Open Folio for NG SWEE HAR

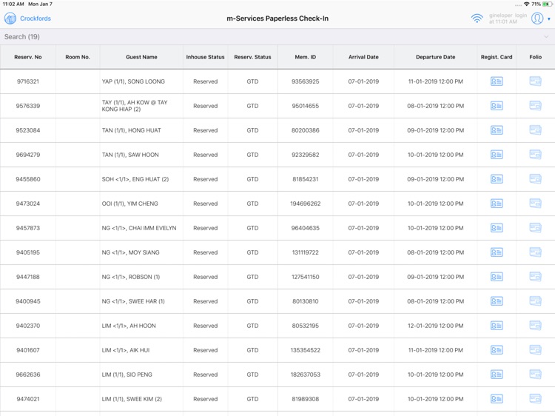(535, 301)
